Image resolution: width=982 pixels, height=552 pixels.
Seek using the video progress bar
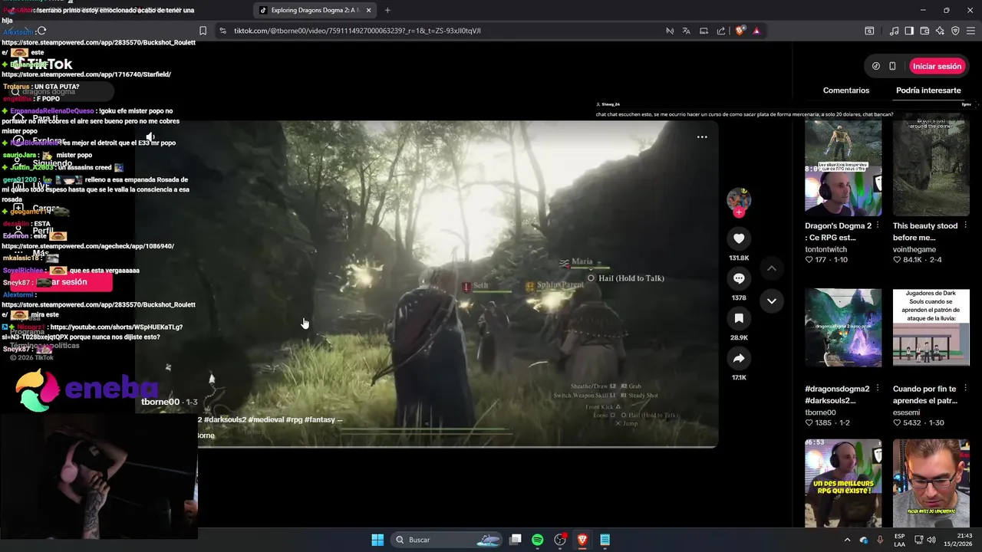(x=427, y=445)
